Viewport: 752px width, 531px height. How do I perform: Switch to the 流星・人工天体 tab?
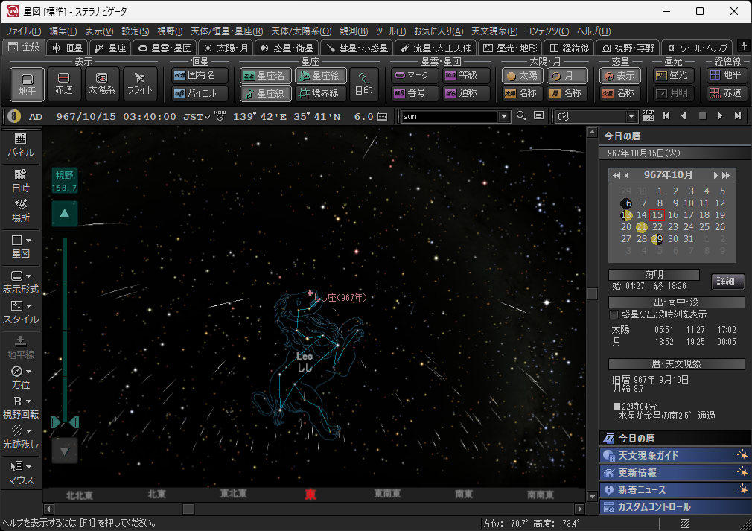437,47
